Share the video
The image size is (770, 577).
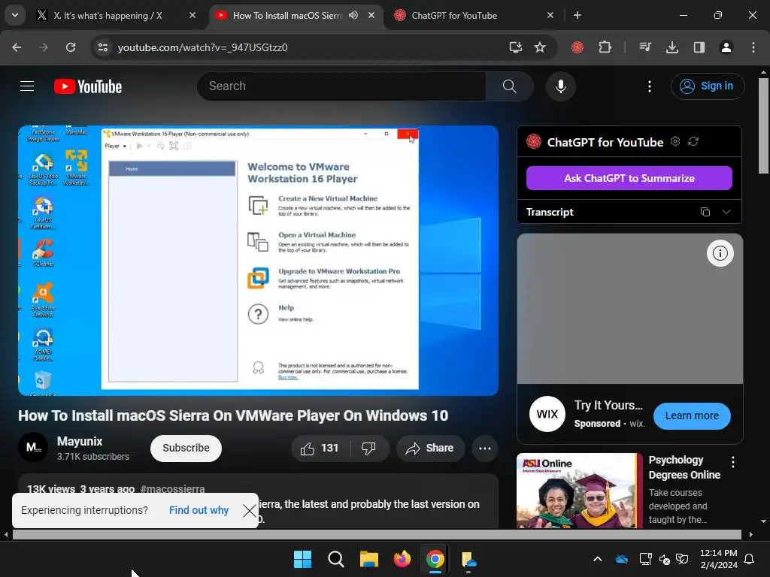tap(429, 448)
